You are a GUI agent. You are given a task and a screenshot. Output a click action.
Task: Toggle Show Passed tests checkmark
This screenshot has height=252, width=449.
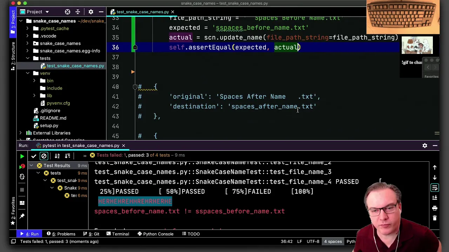pos(34,156)
